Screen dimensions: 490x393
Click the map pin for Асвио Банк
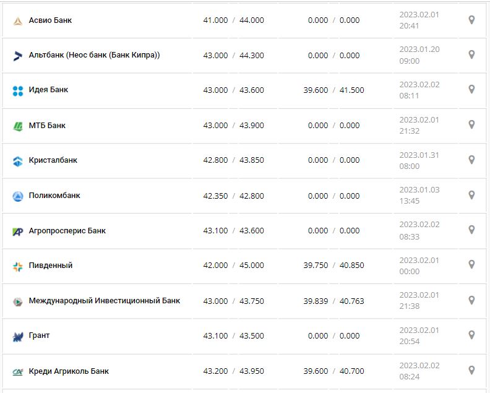[471, 20]
